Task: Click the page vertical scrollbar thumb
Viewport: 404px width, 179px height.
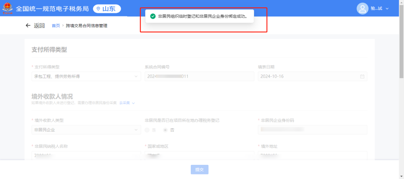Action: [x=401, y=41]
